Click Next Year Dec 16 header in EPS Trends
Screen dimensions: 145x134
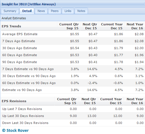tap(135, 26)
